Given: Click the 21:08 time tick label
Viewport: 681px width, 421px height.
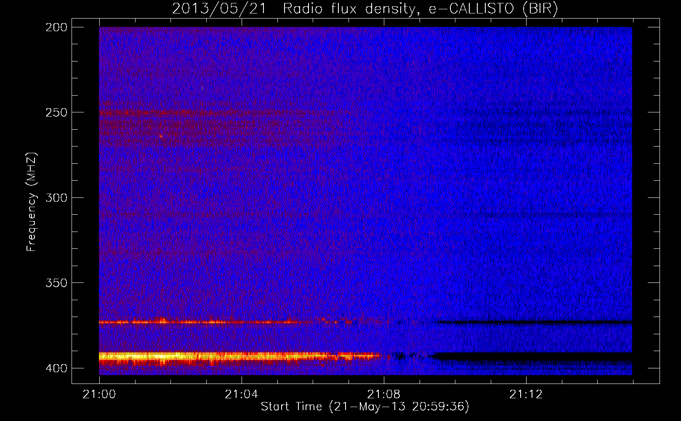Looking at the screenshot, I should [384, 394].
